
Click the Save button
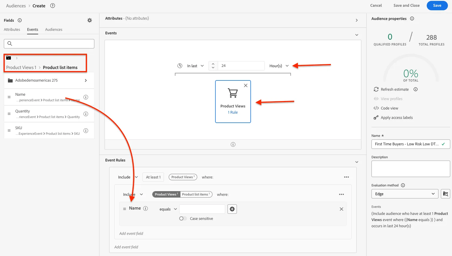(437, 6)
